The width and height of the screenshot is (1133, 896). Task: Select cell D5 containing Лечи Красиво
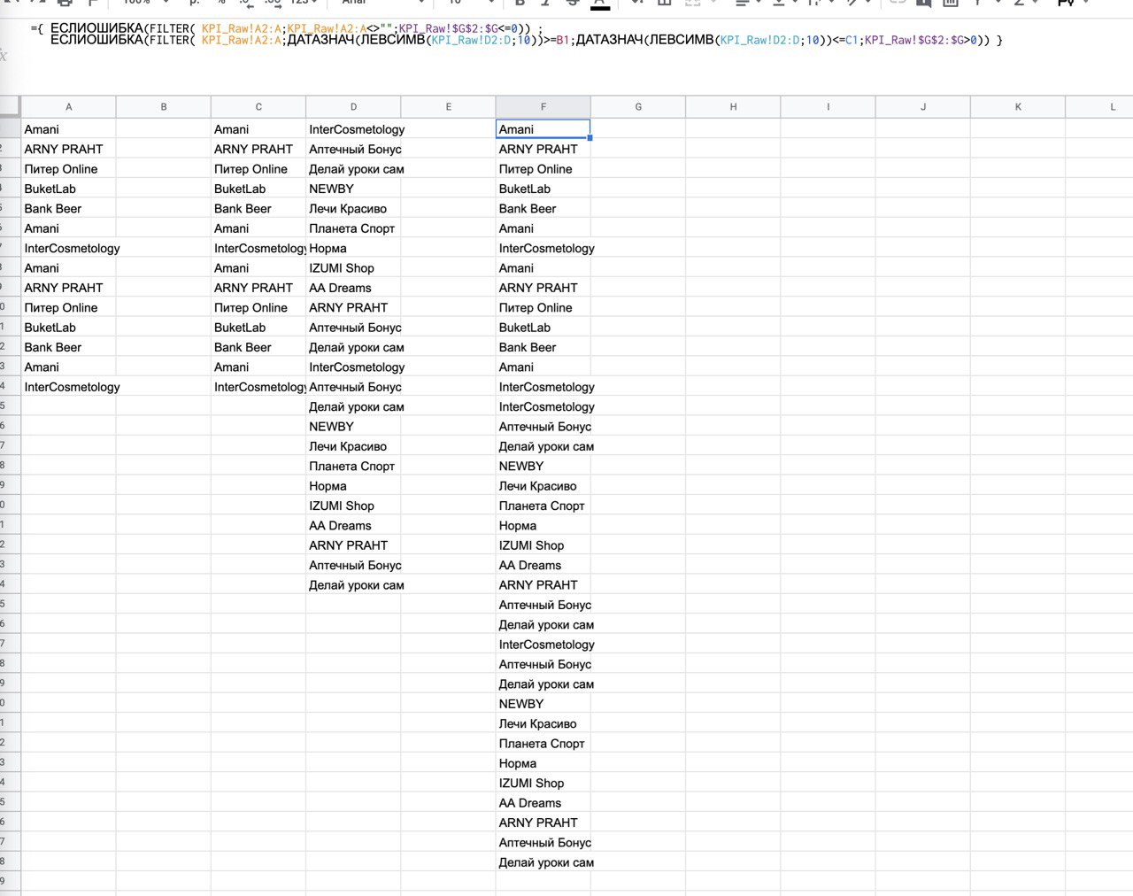[353, 208]
